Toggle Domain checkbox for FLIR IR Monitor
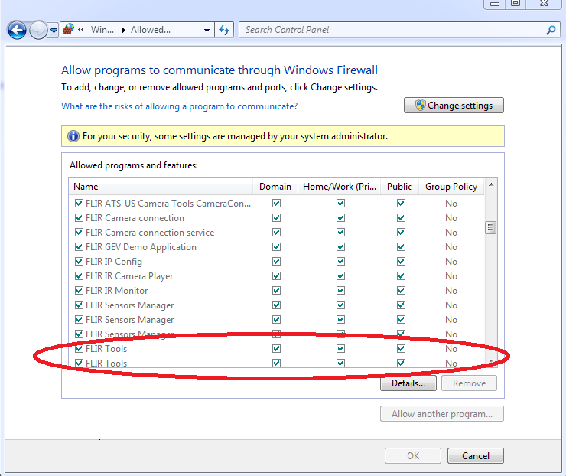The image size is (566, 476). pyautogui.click(x=276, y=291)
